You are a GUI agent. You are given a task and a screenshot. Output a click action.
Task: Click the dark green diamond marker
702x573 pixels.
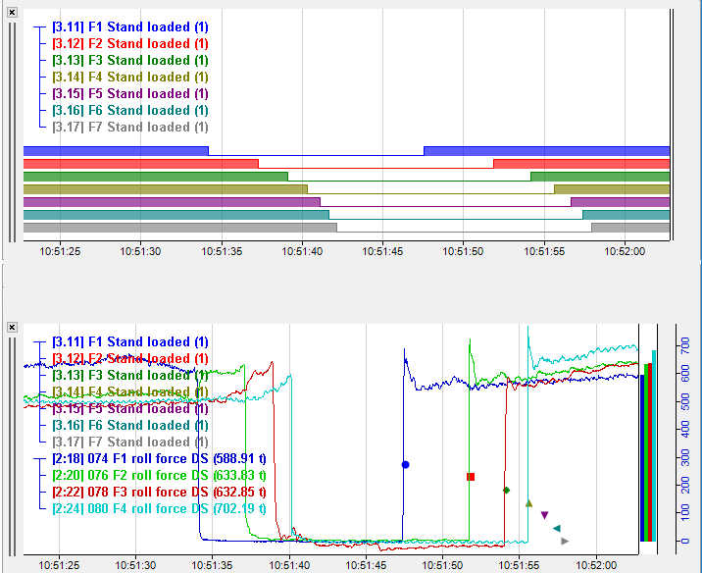tap(506, 490)
